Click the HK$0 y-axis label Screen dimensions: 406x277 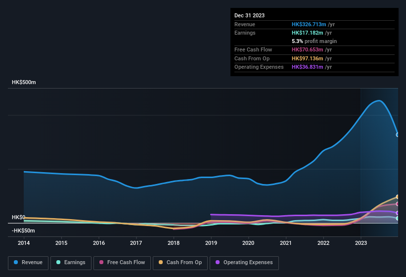point(19,217)
